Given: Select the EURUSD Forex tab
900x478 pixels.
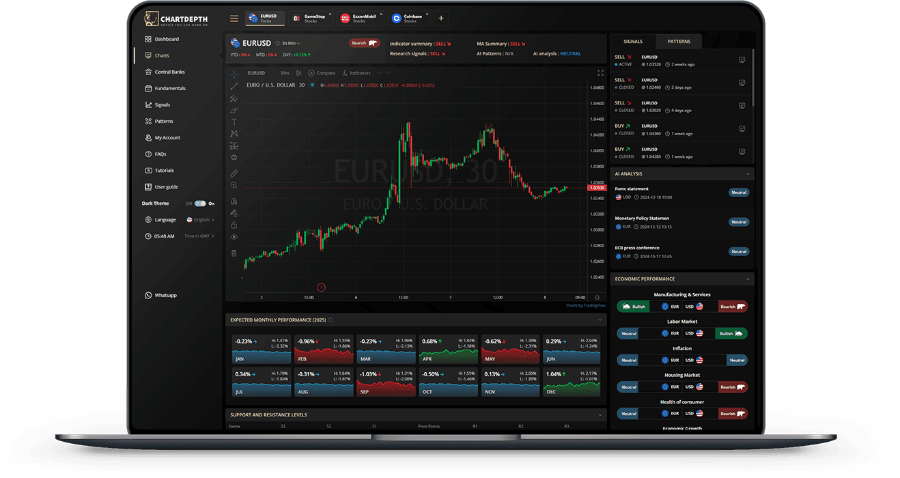Looking at the screenshot, I should 265,18.
